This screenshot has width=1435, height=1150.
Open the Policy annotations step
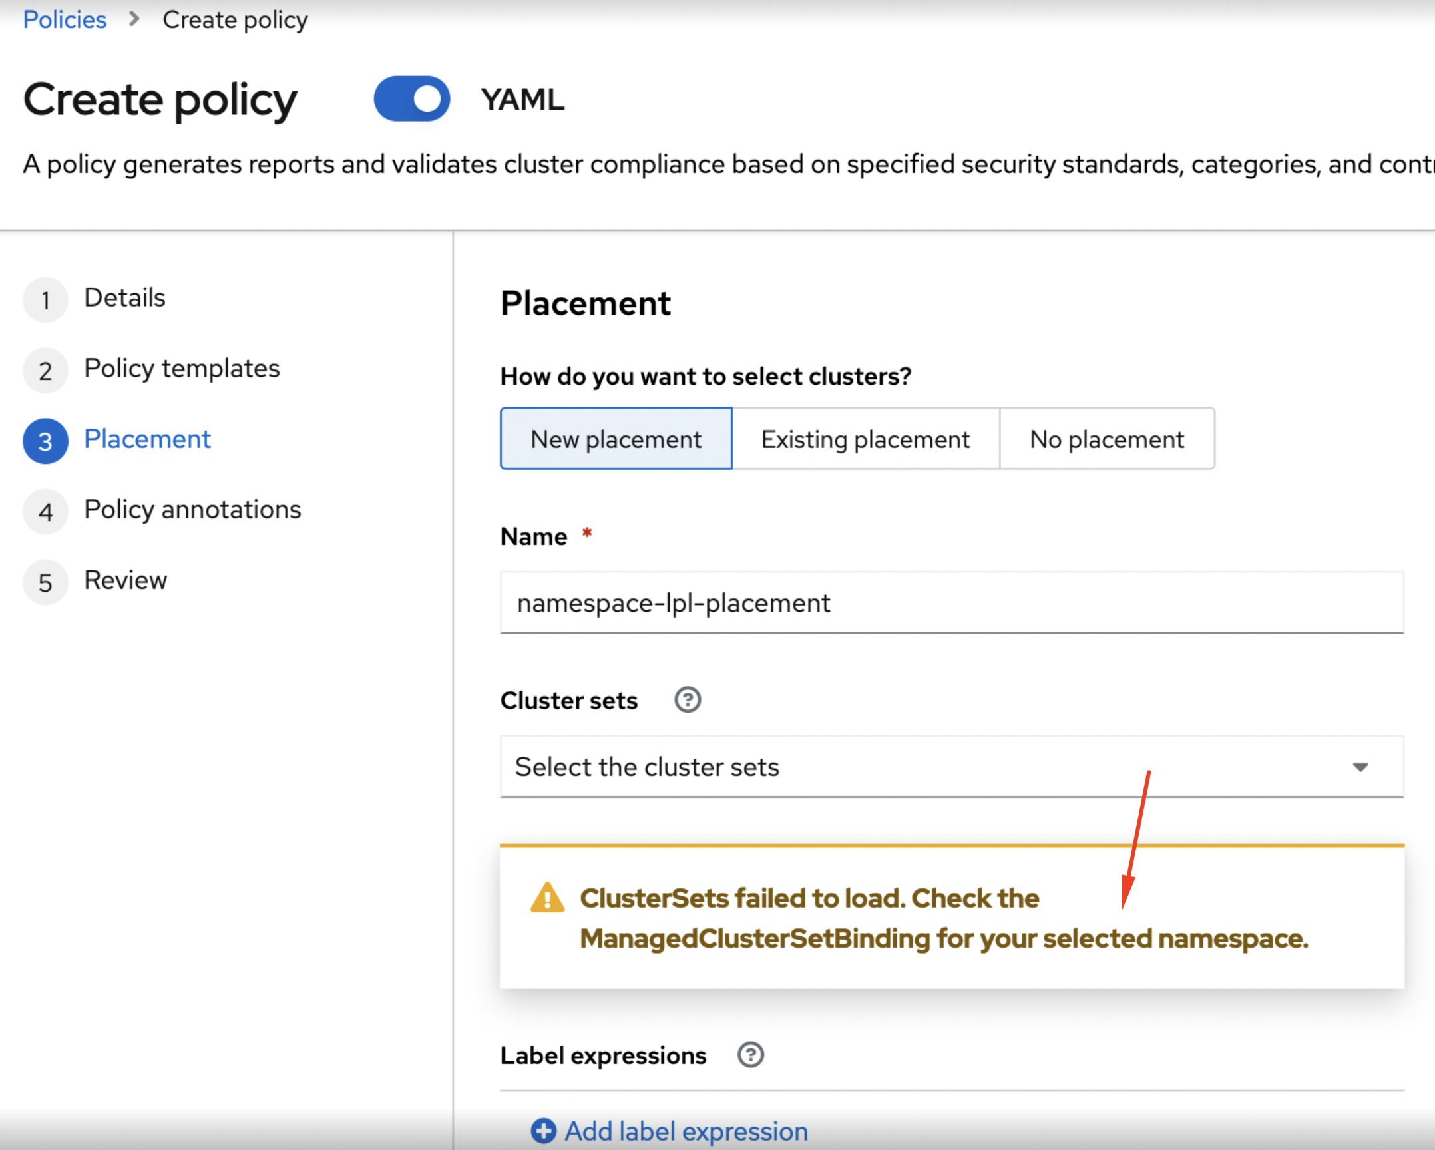[192, 509]
